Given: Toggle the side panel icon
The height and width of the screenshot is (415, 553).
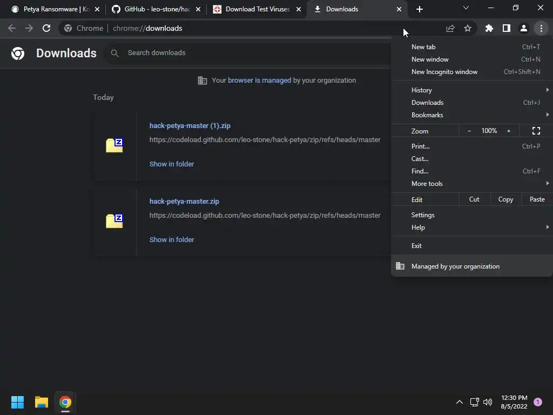Looking at the screenshot, I should click(507, 28).
